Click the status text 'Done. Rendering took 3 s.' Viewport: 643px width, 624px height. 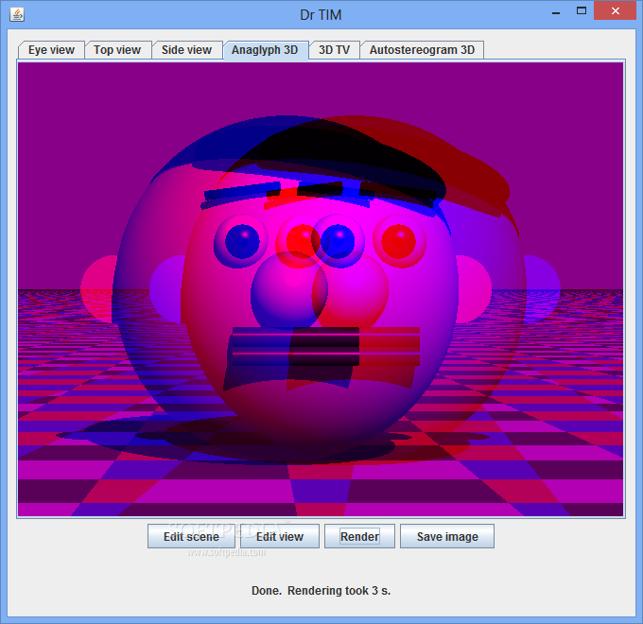[321, 590]
